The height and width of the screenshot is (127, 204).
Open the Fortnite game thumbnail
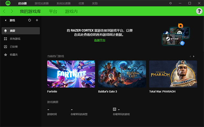pos(71,74)
